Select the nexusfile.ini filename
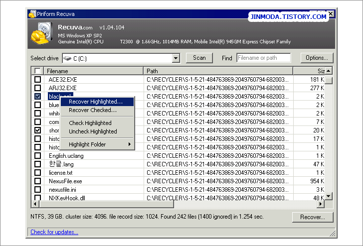 click(62, 190)
